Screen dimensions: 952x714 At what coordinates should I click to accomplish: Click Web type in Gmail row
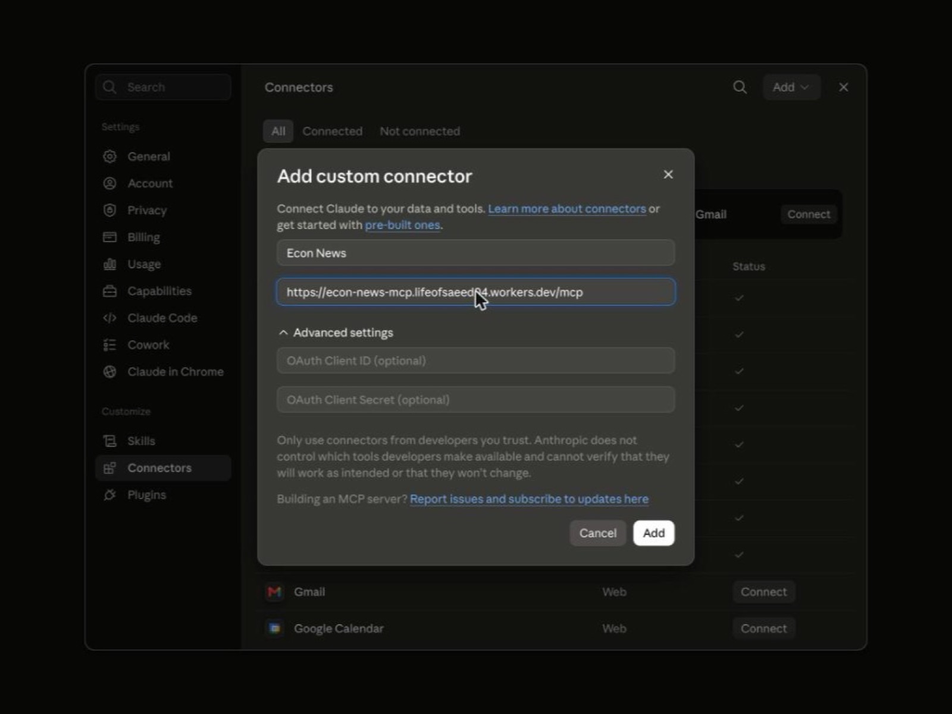tap(614, 592)
